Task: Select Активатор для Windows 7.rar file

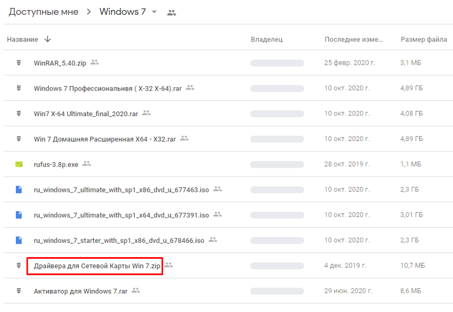Action: point(80,291)
